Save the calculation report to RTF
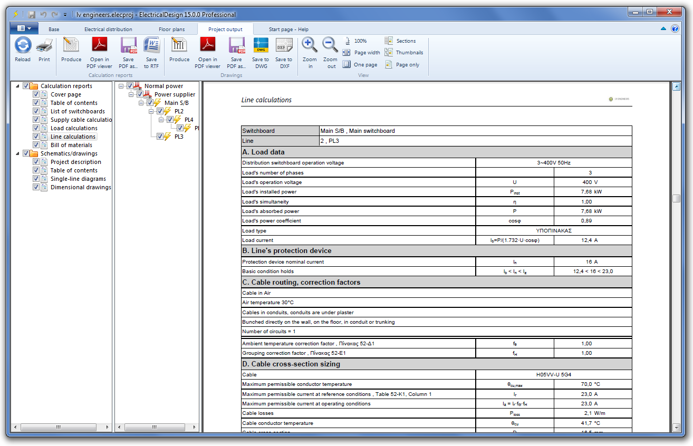The width and height of the screenshot is (693, 446). (151, 46)
